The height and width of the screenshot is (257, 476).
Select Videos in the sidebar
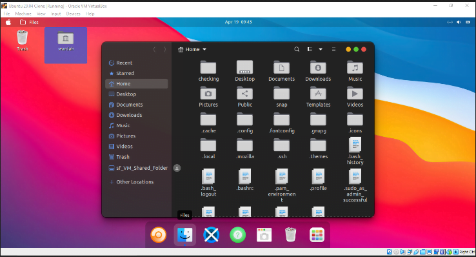(137, 147)
